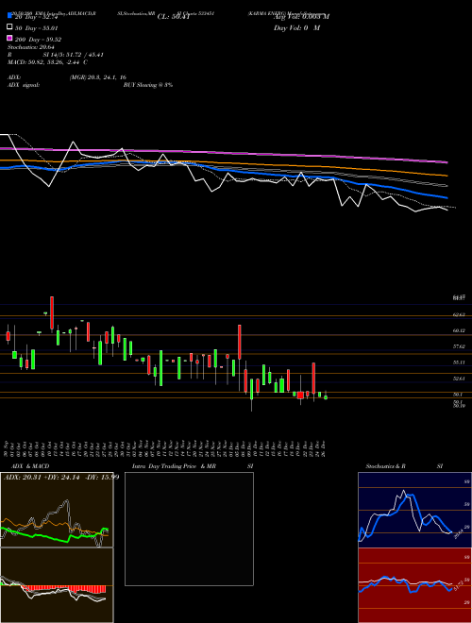Click the 'Stochastics & RSI' panel title
The image size is (472, 623).
click(404, 466)
